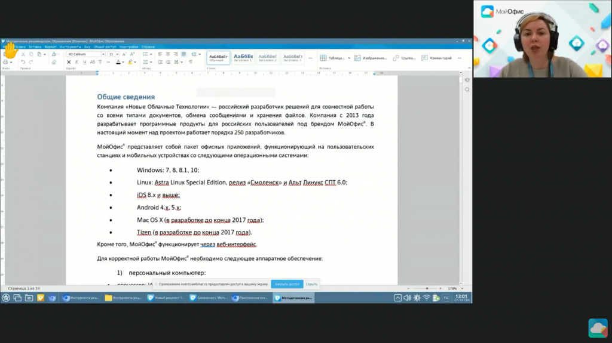Open the 170% zoom level dropdown

click(462, 289)
